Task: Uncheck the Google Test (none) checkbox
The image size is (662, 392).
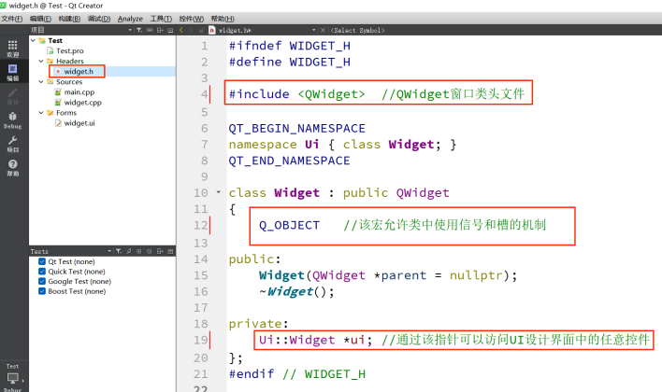Action: (42, 281)
